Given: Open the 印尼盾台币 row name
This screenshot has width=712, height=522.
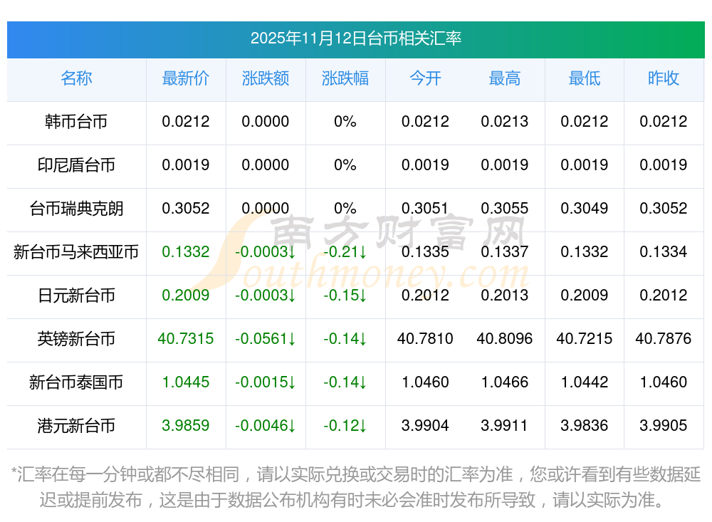Looking at the screenshot, I should tap(76, 165).
